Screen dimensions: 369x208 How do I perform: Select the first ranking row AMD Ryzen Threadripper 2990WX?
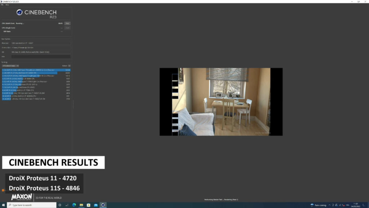point(36,70)
